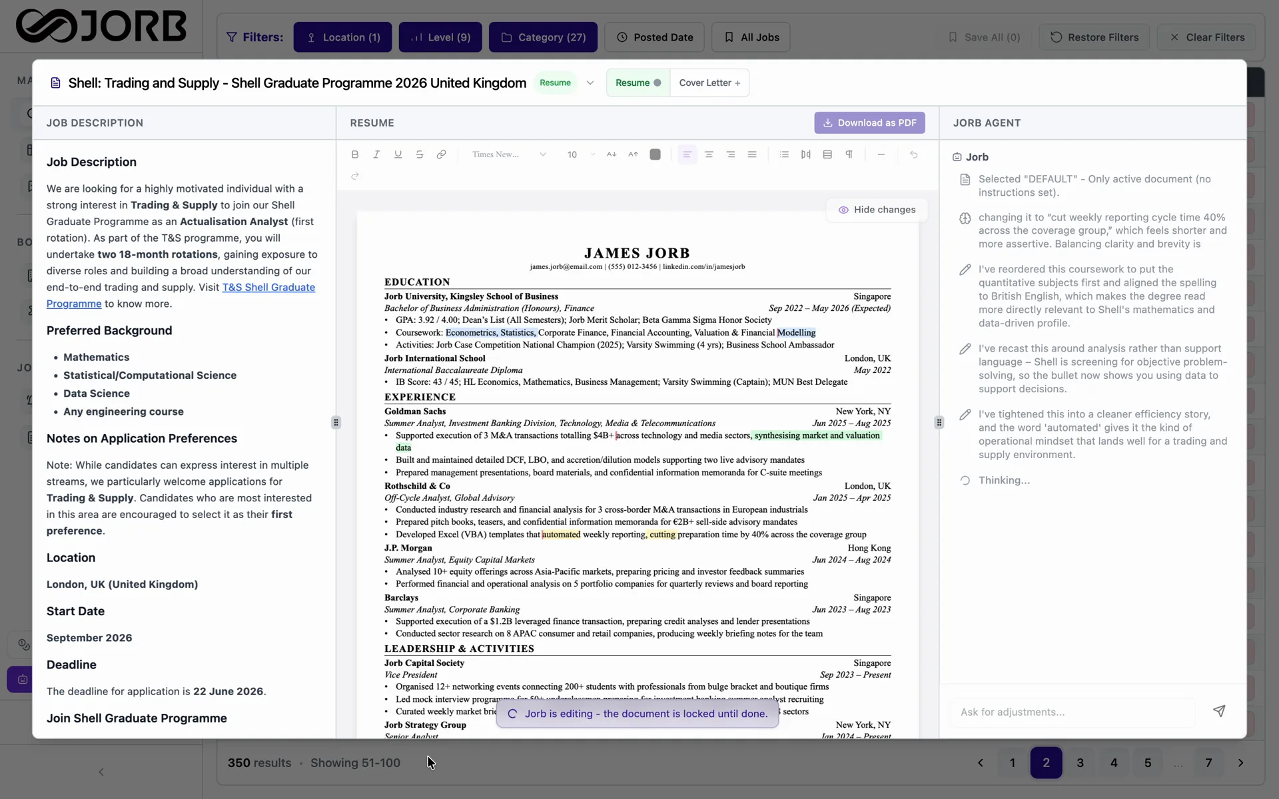Screen dimensions: 1279x799
Task: Send the message with paper plane icon
Action: (x=1219, y=711)
